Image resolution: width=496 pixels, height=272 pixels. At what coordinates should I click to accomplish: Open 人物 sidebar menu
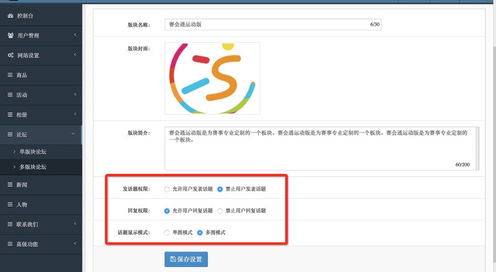pos(41,204)
